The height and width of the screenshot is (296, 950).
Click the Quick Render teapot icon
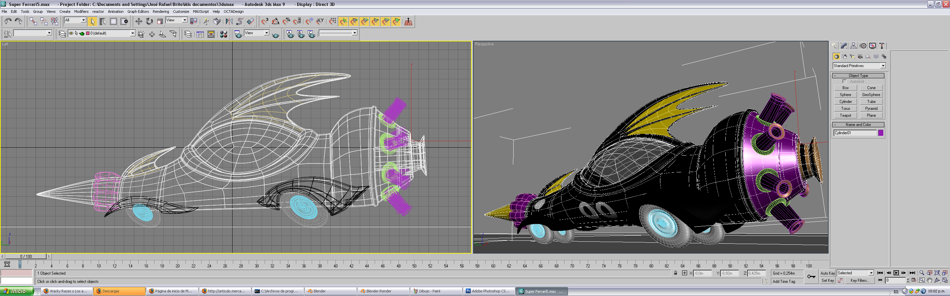tap(275, 34)
